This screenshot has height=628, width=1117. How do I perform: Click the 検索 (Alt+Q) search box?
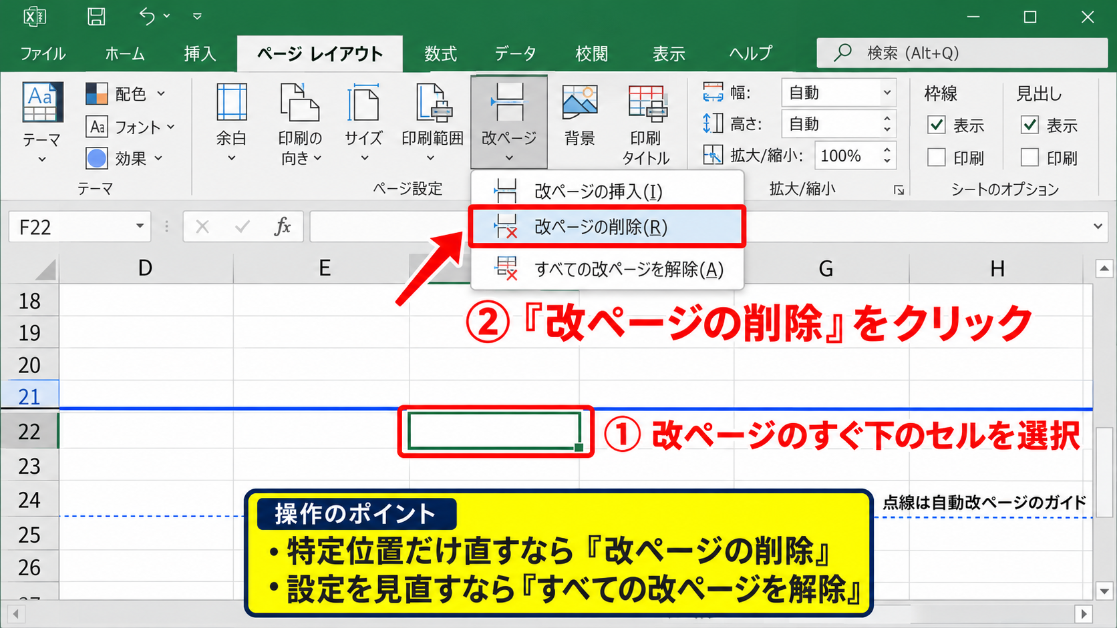pyautogui.click(x=962, y=53)
